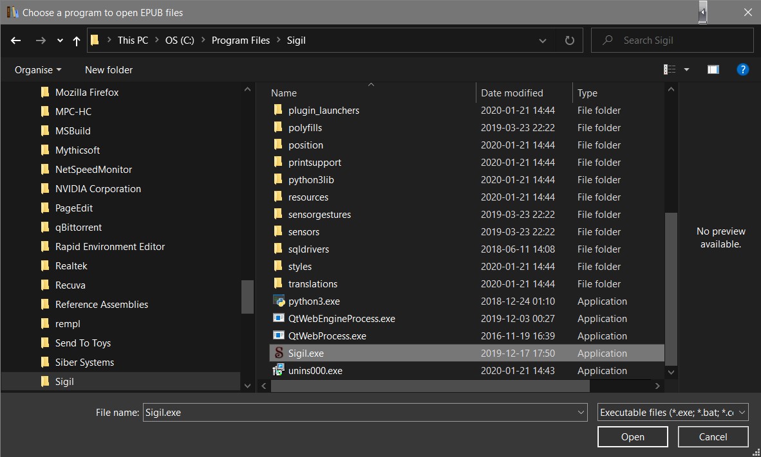
Task: Select the translations folder icon
Action: click(278, 283)
